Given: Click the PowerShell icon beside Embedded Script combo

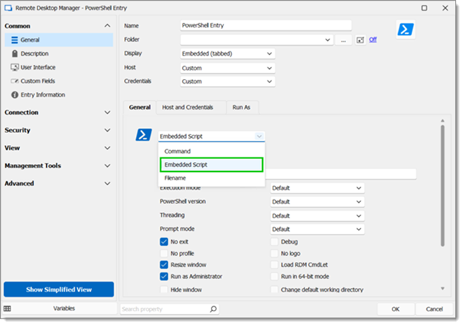Looking at the screenshot, I should (x=144, y=134).
